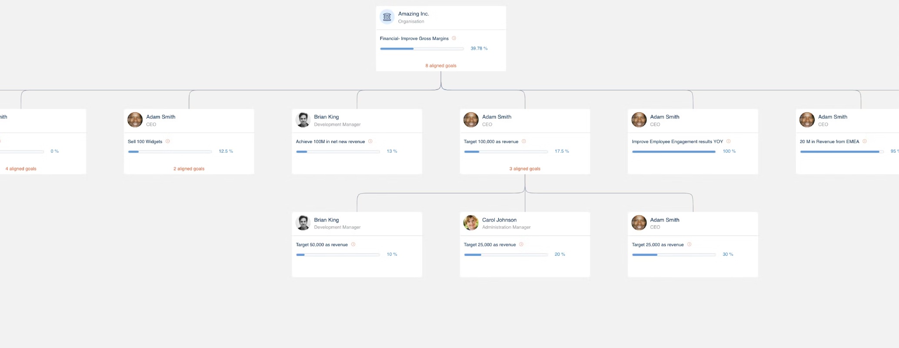Click the 100 % progress bar for Employee Engagement
The height and width of the screenshot is (348, 899).
(674, 152)
